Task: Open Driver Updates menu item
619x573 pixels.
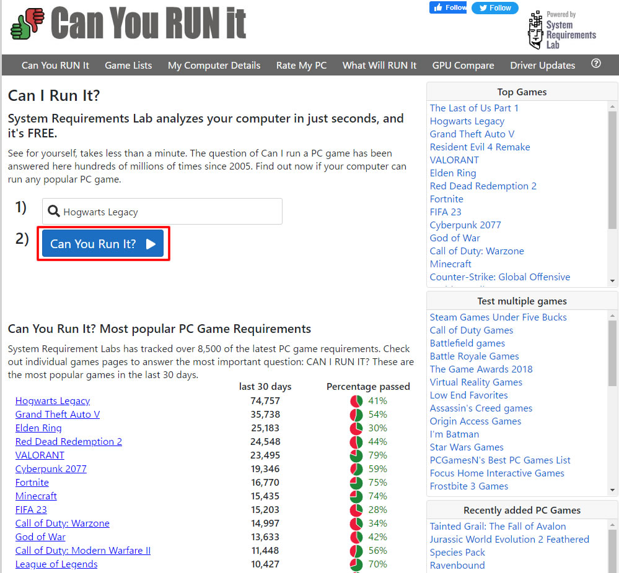Action: pyautogui.click(x=542, y=65)
